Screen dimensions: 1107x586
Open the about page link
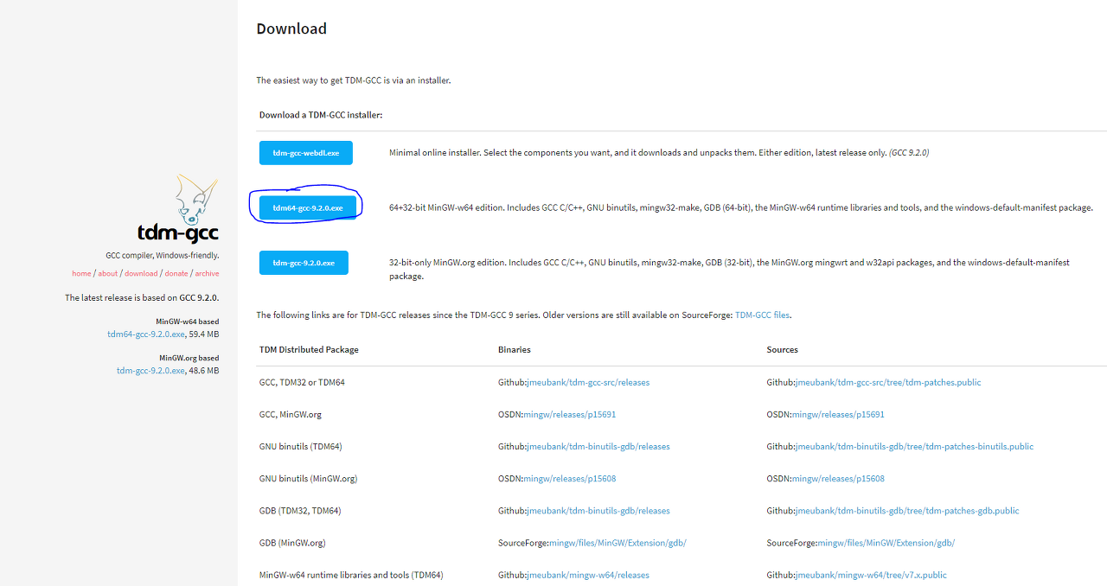point(107,273)
